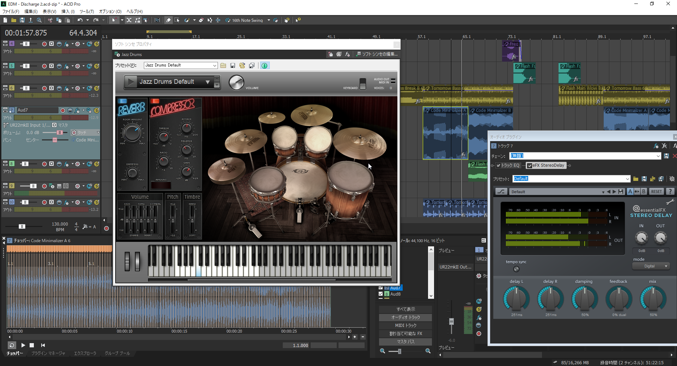This screenshot has width=677, height=366.
Task: Click the Play button in the Chopper transport
Action: click(x=23, y=345)
